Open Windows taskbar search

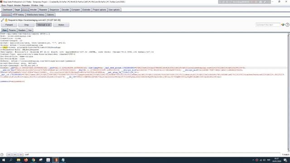click(x=11, y=160)
